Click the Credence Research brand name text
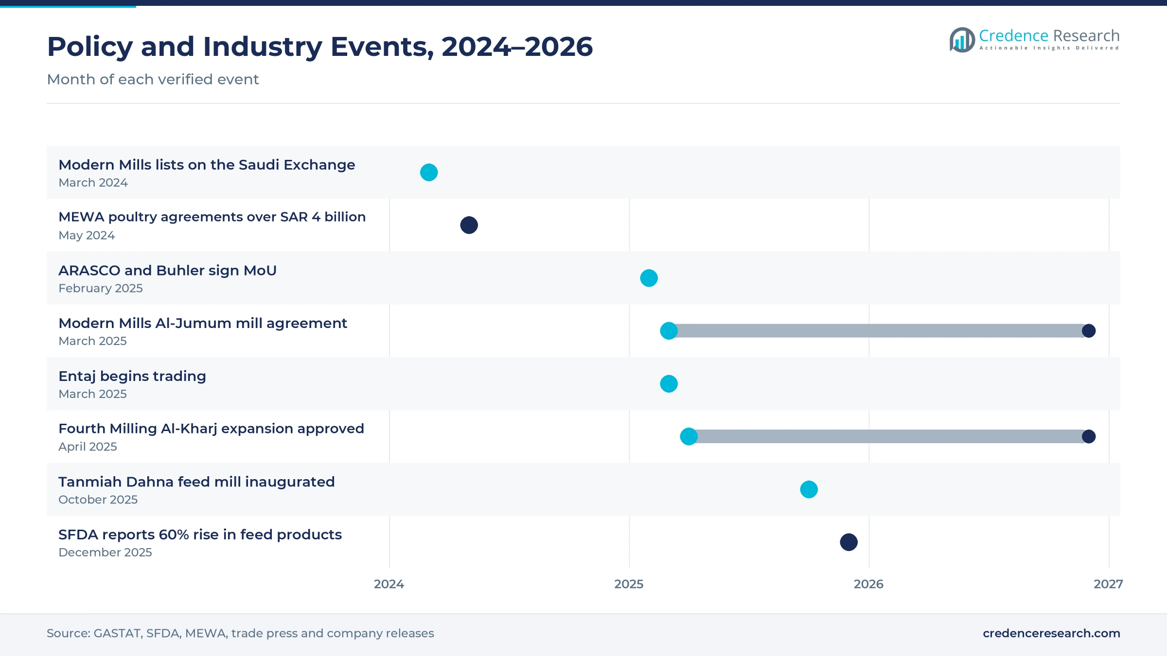Screen dimensions: 1167x656 (x=1049, y=35)
